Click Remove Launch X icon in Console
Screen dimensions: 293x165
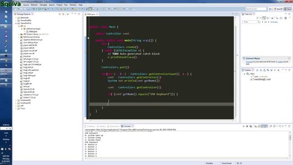point(247,126)
